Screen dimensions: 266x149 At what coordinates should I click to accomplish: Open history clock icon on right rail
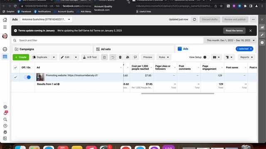262,42
